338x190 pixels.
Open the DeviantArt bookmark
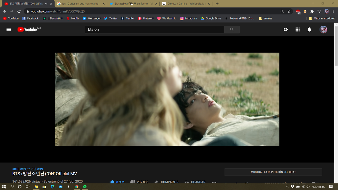53,18
